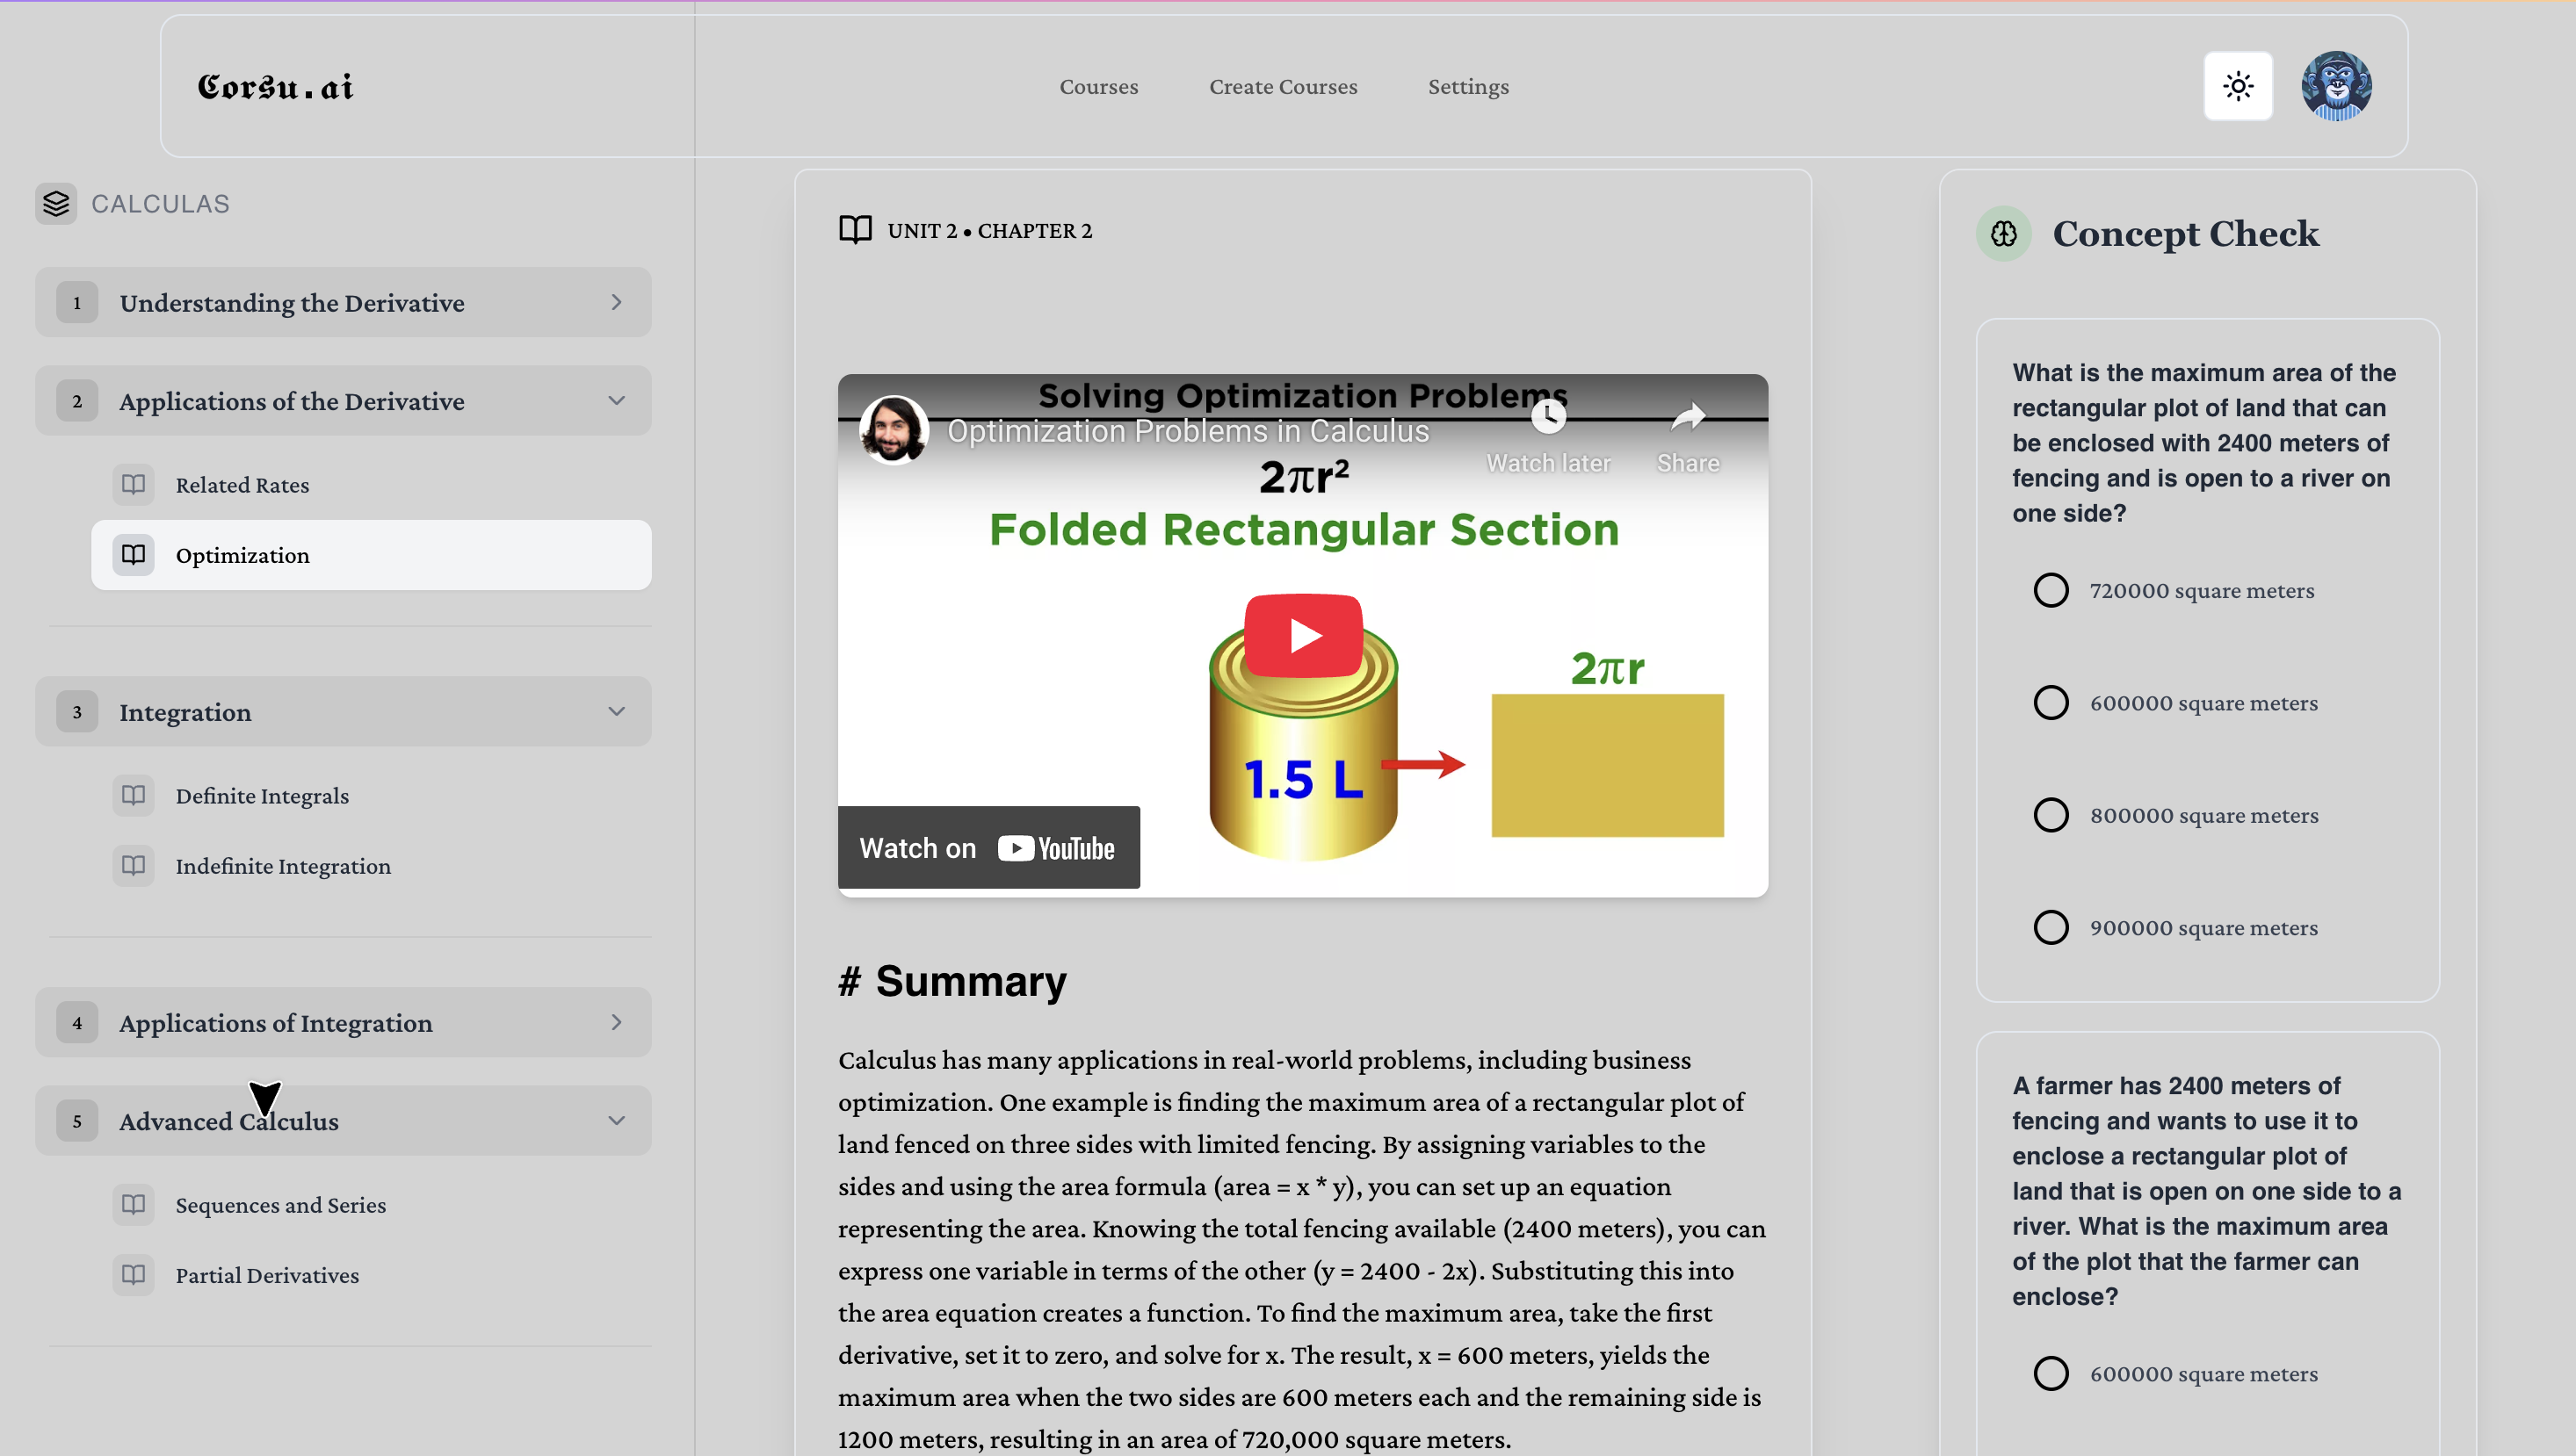Viewport: 2576px width, 1456px height.
Task: Click the YouTube play button
Action: tap(1303, 635)
